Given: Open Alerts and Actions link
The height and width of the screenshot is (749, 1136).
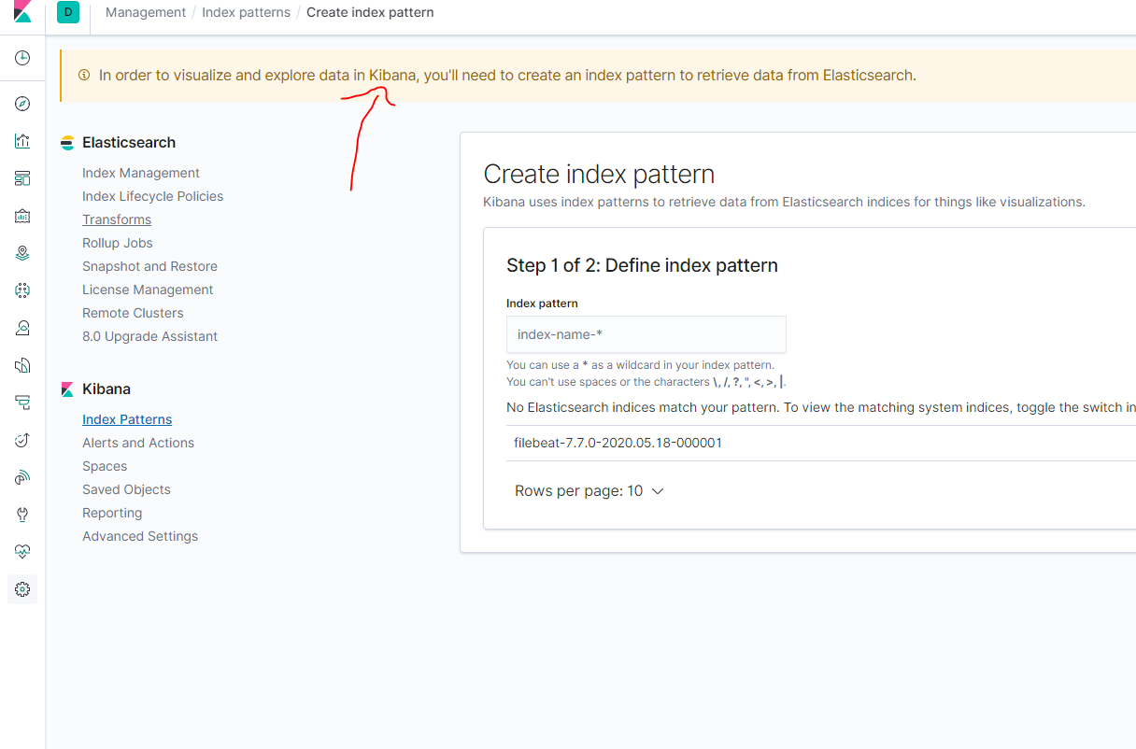Looking at the screenshot, I should point(138,443).
